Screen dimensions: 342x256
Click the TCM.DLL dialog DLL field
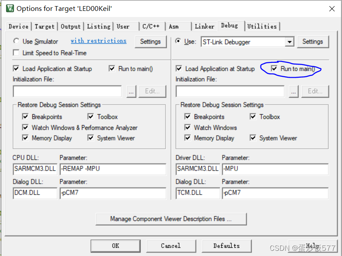pos(198,193)
